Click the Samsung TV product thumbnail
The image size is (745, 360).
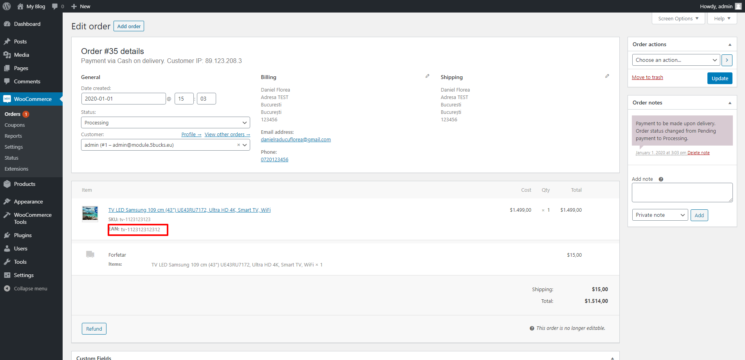coord(90,214)
